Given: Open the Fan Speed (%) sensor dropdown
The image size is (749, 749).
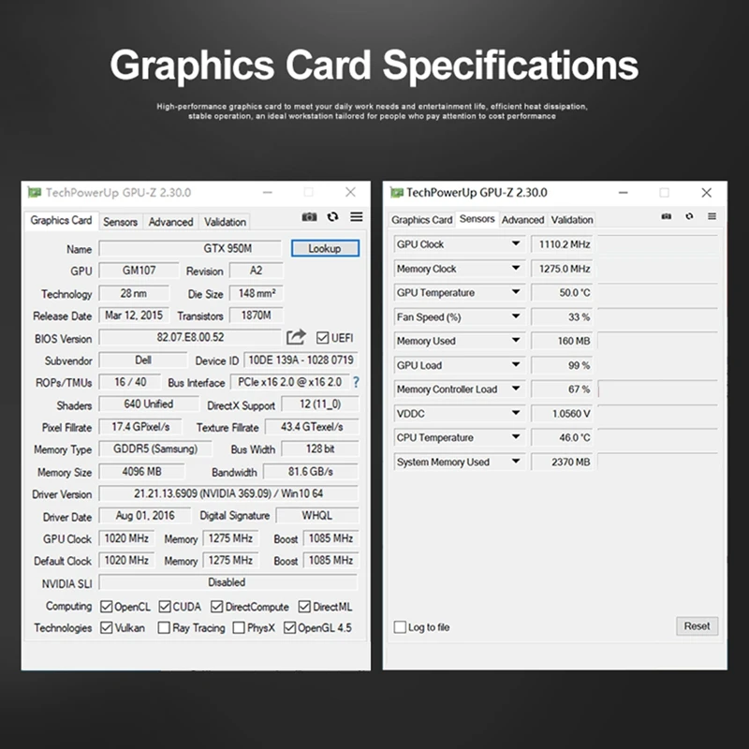Looking at the screenshot, I should (x=516, y=316).
